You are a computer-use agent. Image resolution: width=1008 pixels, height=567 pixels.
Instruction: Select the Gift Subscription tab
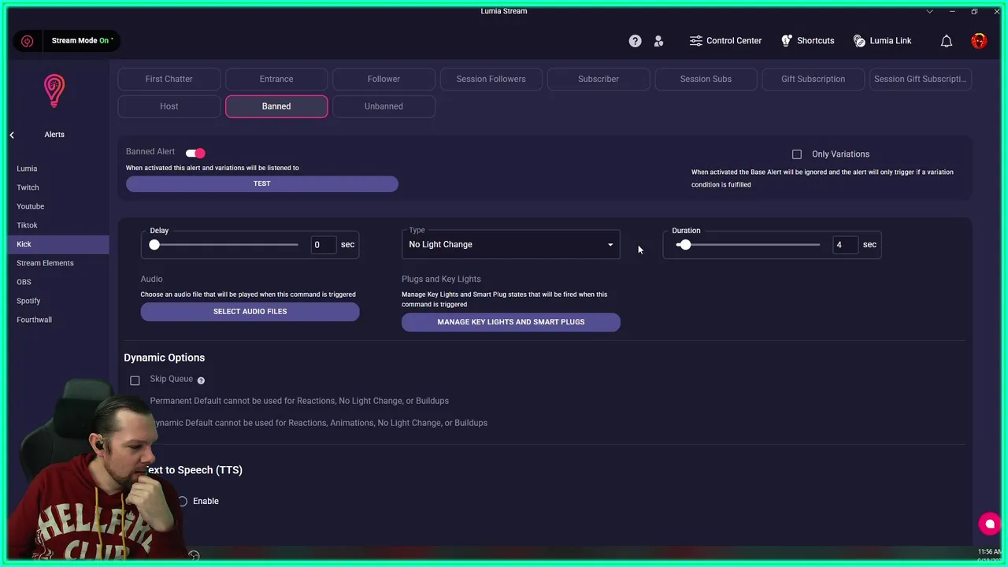click(x=813, y=79)
